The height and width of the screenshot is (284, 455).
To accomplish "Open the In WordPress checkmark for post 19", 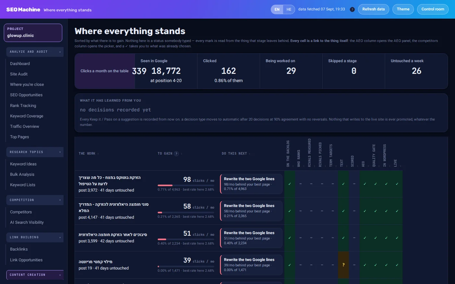I will tap(386, 265).
